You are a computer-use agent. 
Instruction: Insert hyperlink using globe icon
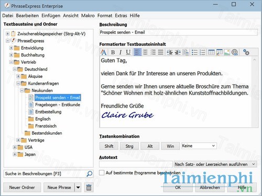click(x=235, y=52)
